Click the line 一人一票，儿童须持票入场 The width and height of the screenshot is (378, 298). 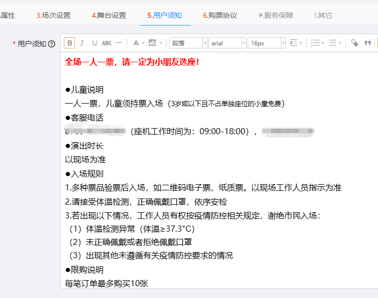(x=175, y=104)
